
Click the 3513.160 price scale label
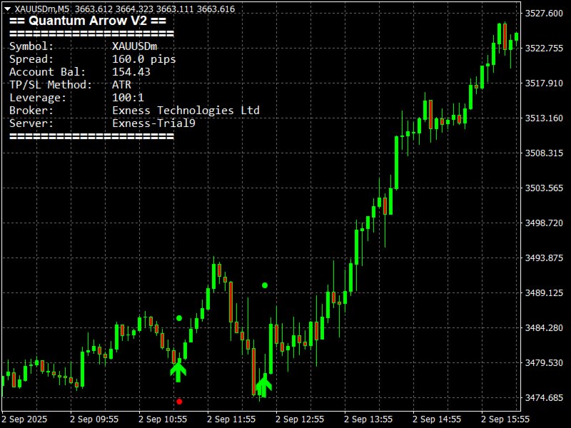tap(544, 118)
